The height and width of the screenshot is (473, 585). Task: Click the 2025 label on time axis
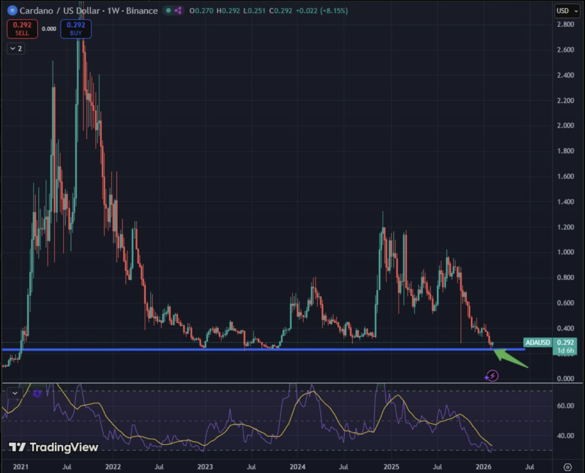pos(391,467)
